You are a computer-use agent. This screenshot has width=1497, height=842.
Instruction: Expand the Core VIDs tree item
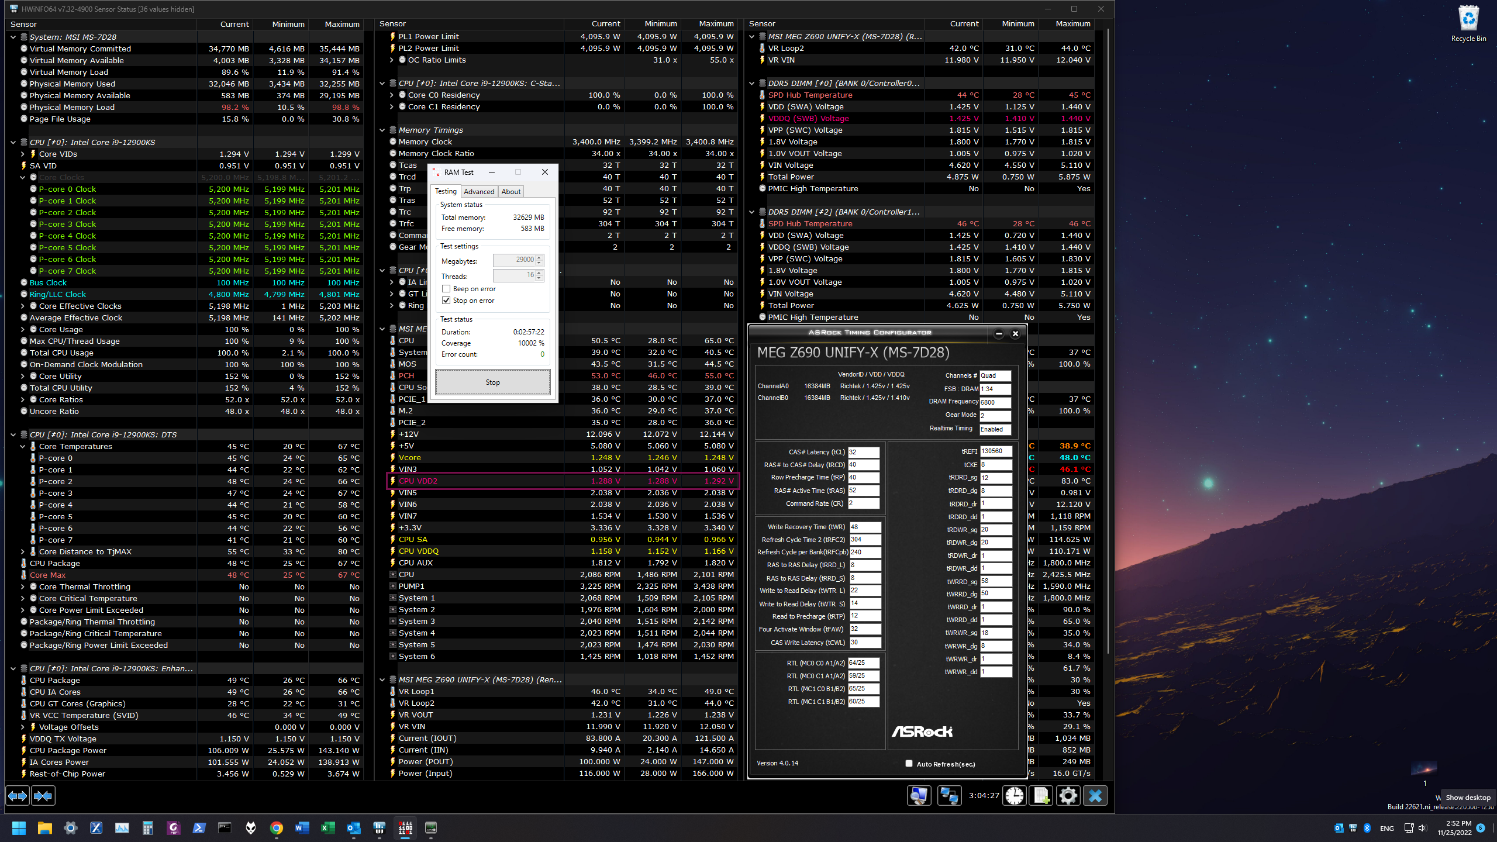(x=23, y=154)
